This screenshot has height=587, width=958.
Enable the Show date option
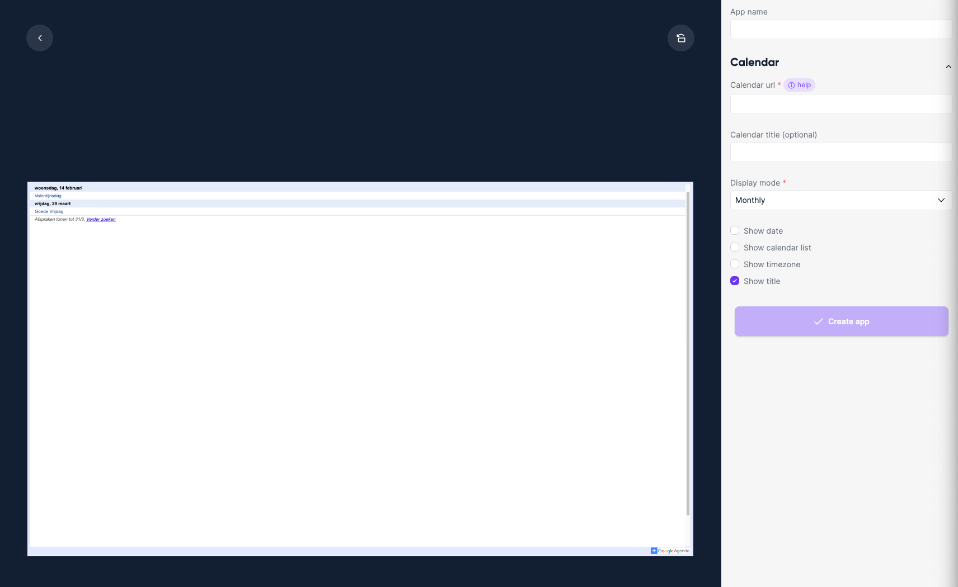[735, 230]
